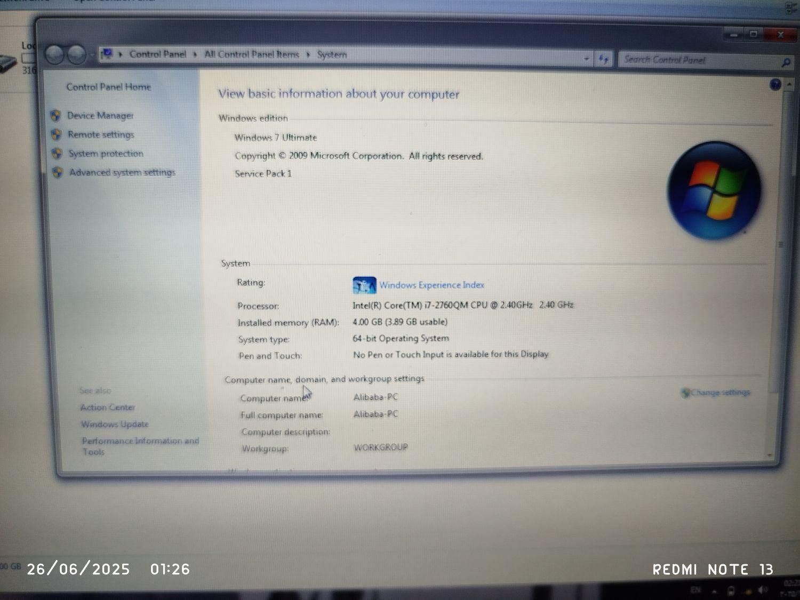The height and width of the screenshot is (600, 800).
Task: Click the Back navigation arrow button
Action: 55,54
